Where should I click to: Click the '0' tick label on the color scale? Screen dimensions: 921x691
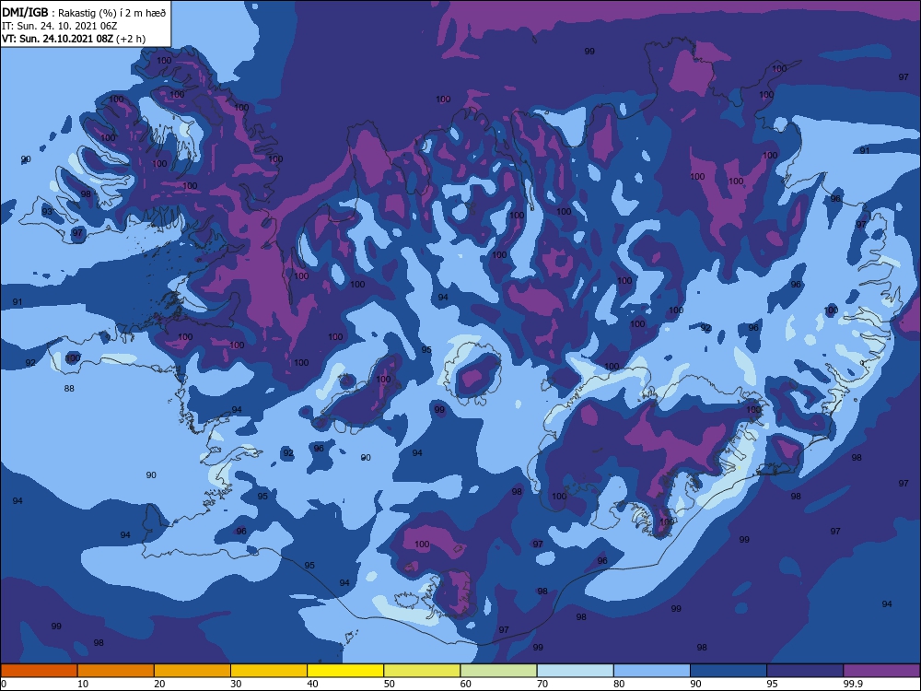click(x=4, y=684)
